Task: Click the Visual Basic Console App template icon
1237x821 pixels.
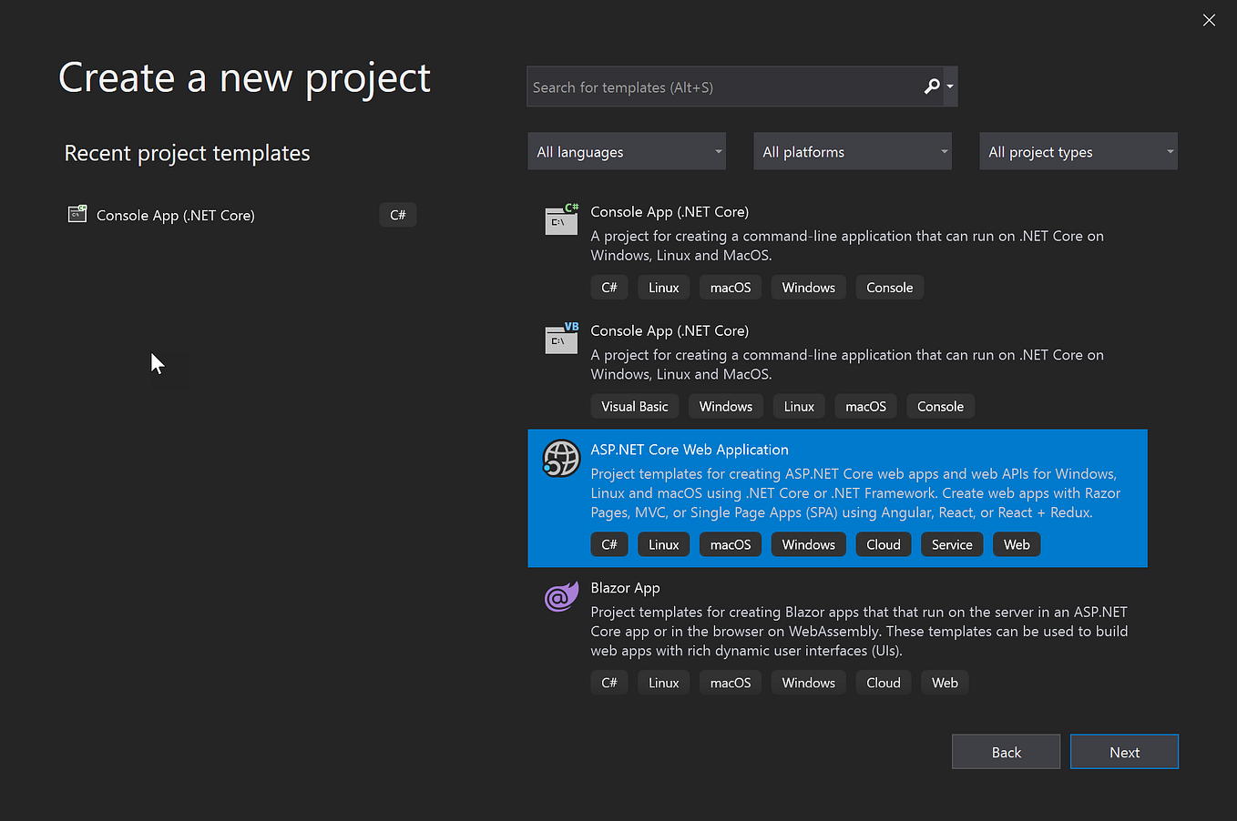Action: [560, 339]
